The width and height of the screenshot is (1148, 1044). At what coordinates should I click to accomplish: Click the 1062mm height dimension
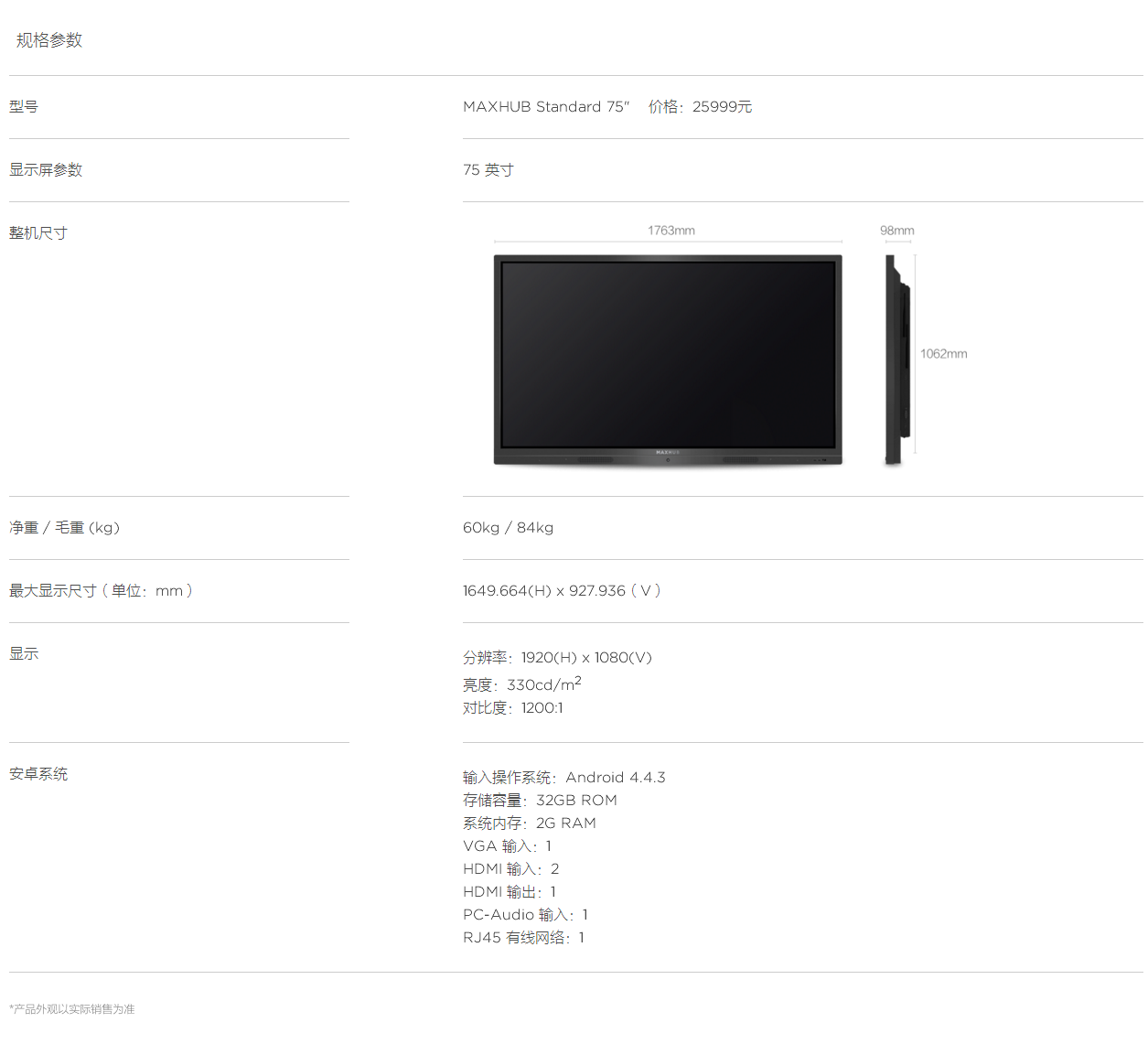pos(944,354)
